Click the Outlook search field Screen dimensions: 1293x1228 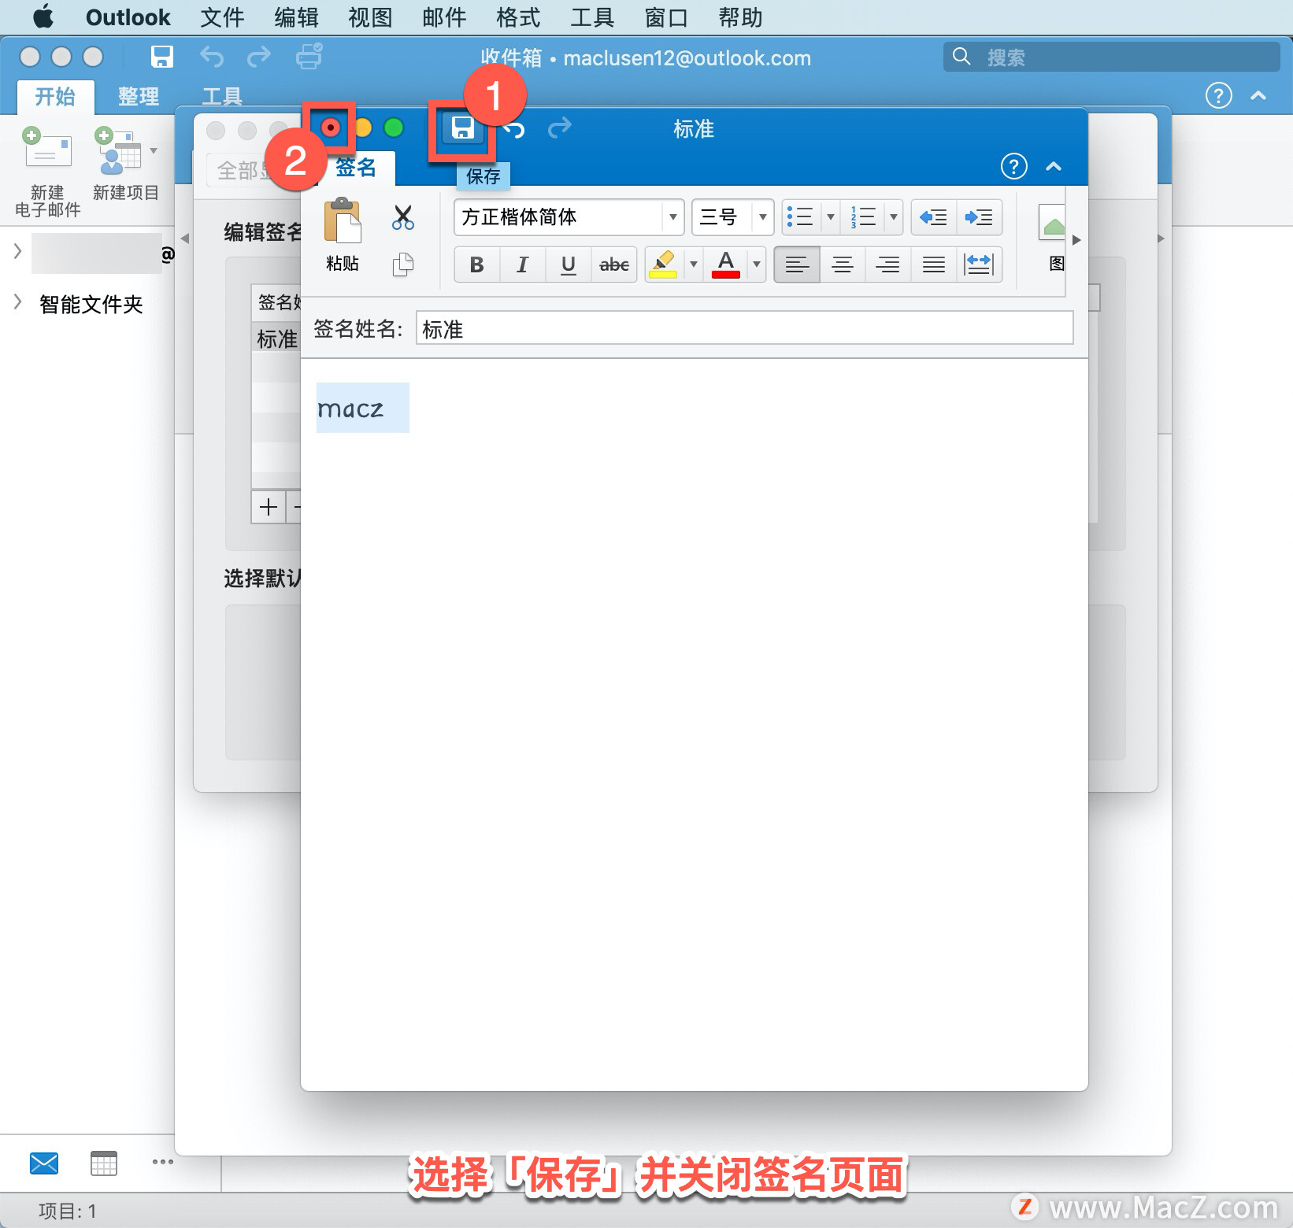coord(1111,57)
